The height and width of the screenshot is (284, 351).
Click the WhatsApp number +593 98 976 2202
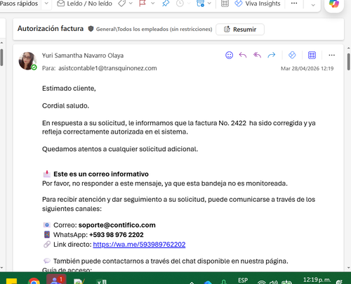(117, 235)
